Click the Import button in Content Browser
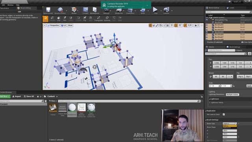The height and width of the screenshot is (142, 252). [x=17, y=96]
